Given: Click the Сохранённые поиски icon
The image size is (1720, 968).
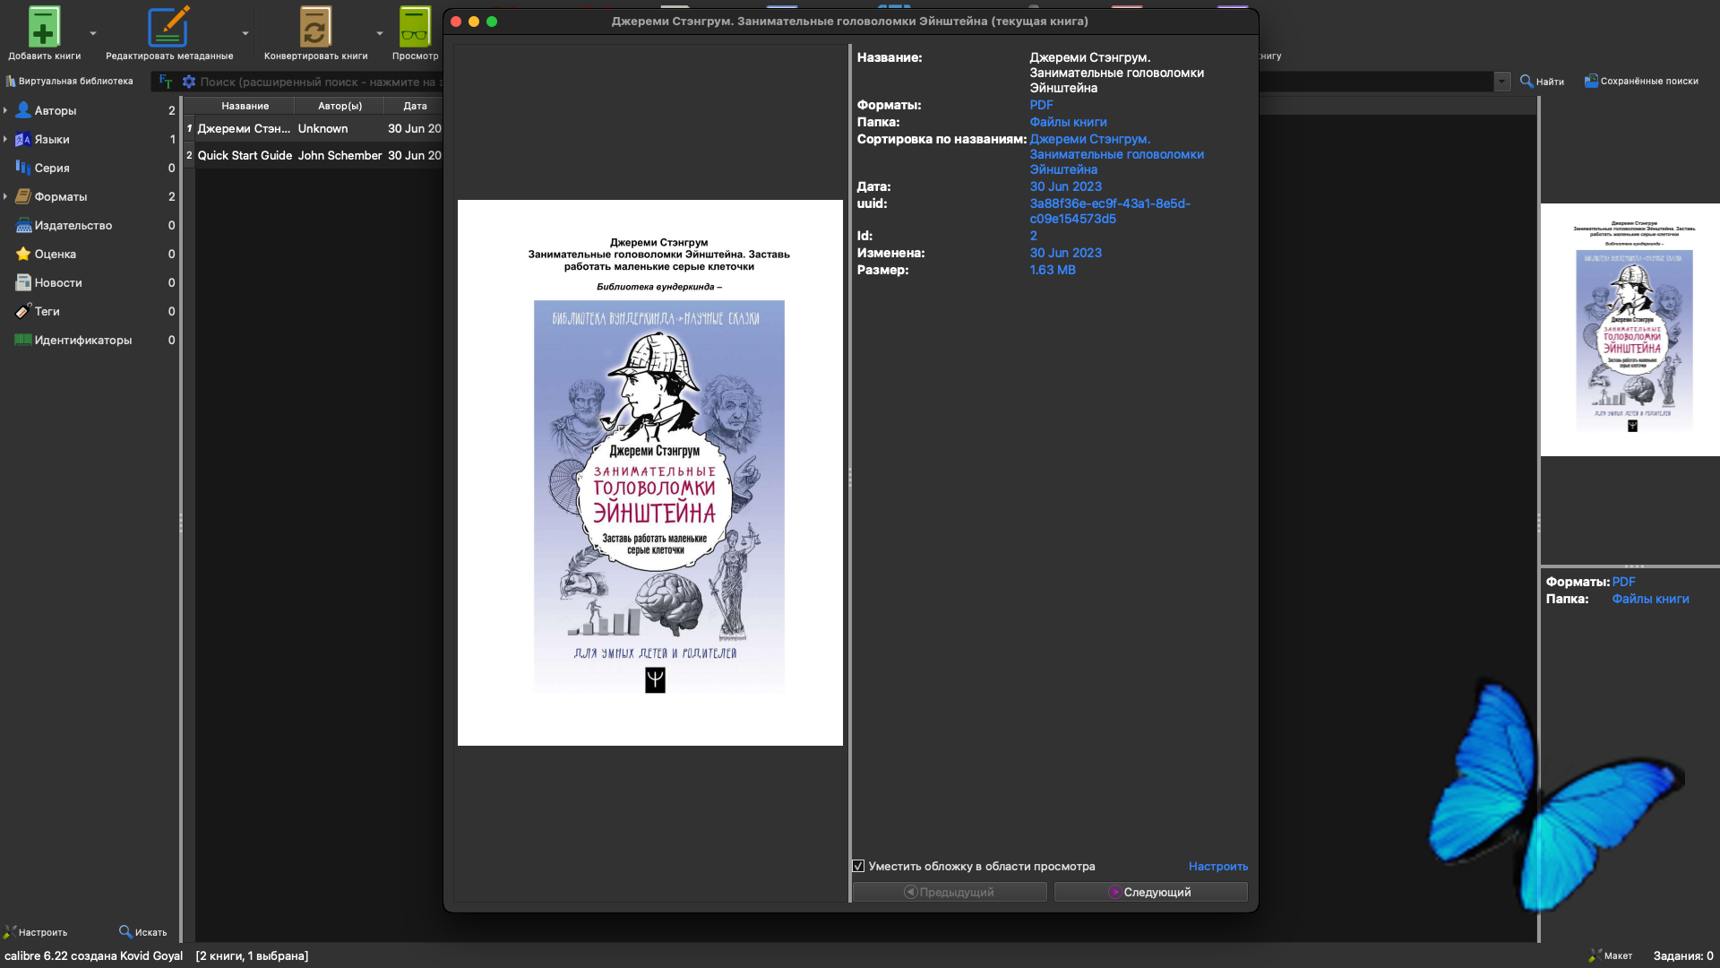Looking at the screenshot, I should point(1591,82).
